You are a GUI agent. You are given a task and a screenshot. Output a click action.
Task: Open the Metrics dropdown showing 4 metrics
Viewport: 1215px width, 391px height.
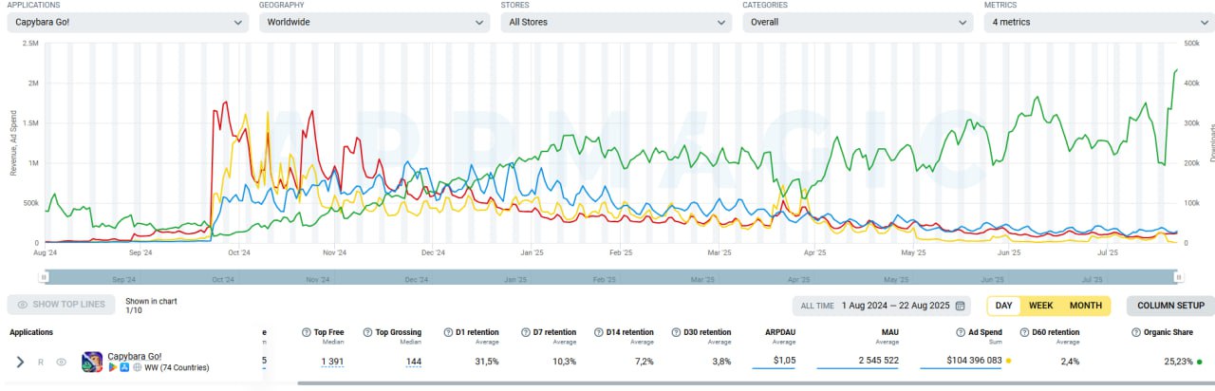(x=1094, y=22)
